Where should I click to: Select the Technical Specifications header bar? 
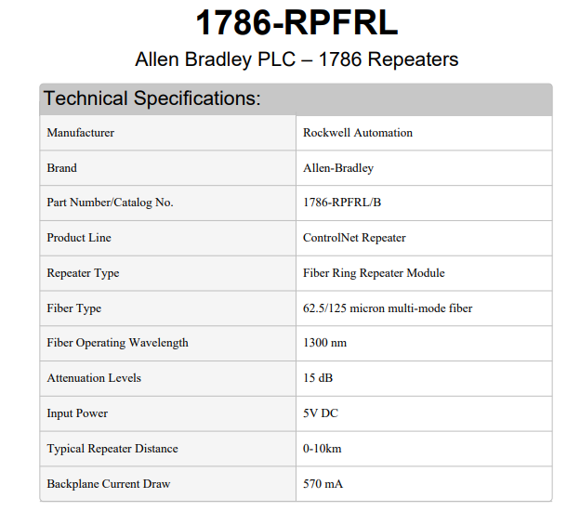point(296,98)
